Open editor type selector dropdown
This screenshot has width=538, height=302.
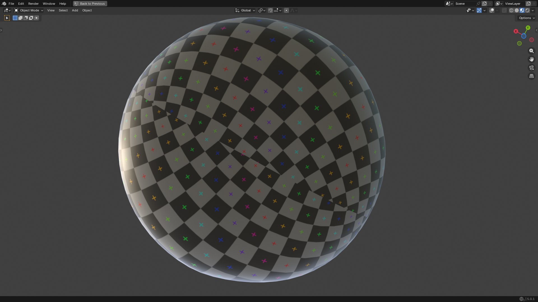coord(7,10)
